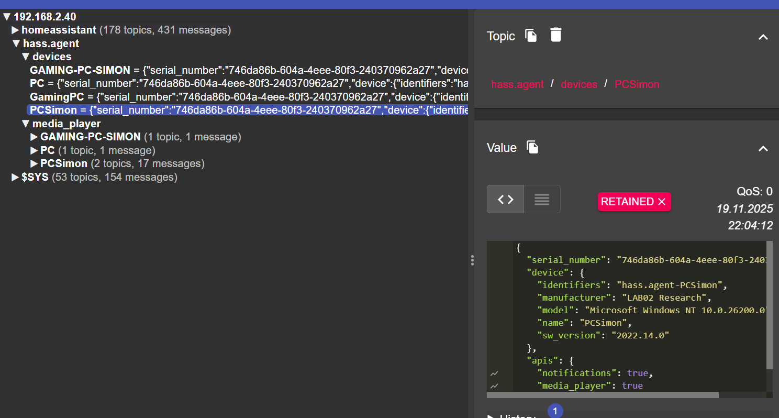779x418 pixels.
Task: Click PCSimon in the topic breadcrumb
Action: (637, 84)
